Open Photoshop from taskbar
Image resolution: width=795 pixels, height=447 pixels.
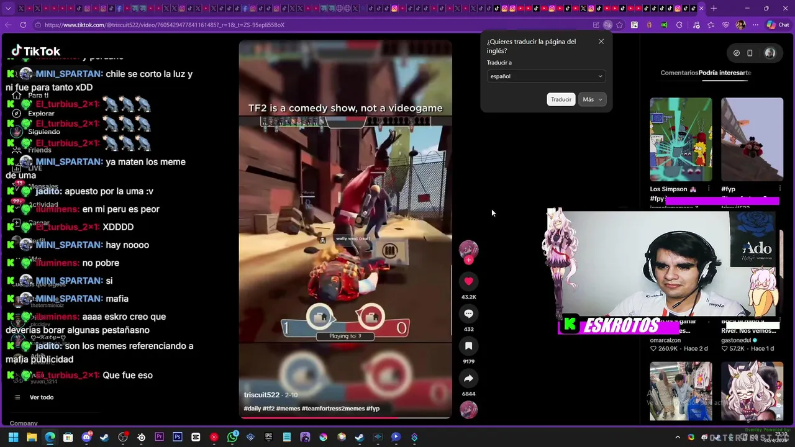click(x=178, y=437)
